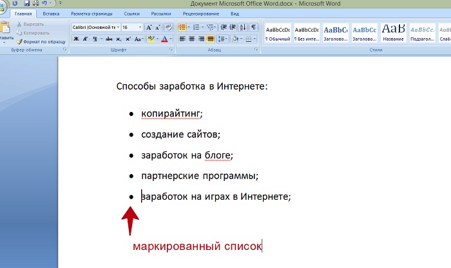This screenshot has width=451, height=268.
Task: Toggle the bulleted list button
Action: (182, 27)
